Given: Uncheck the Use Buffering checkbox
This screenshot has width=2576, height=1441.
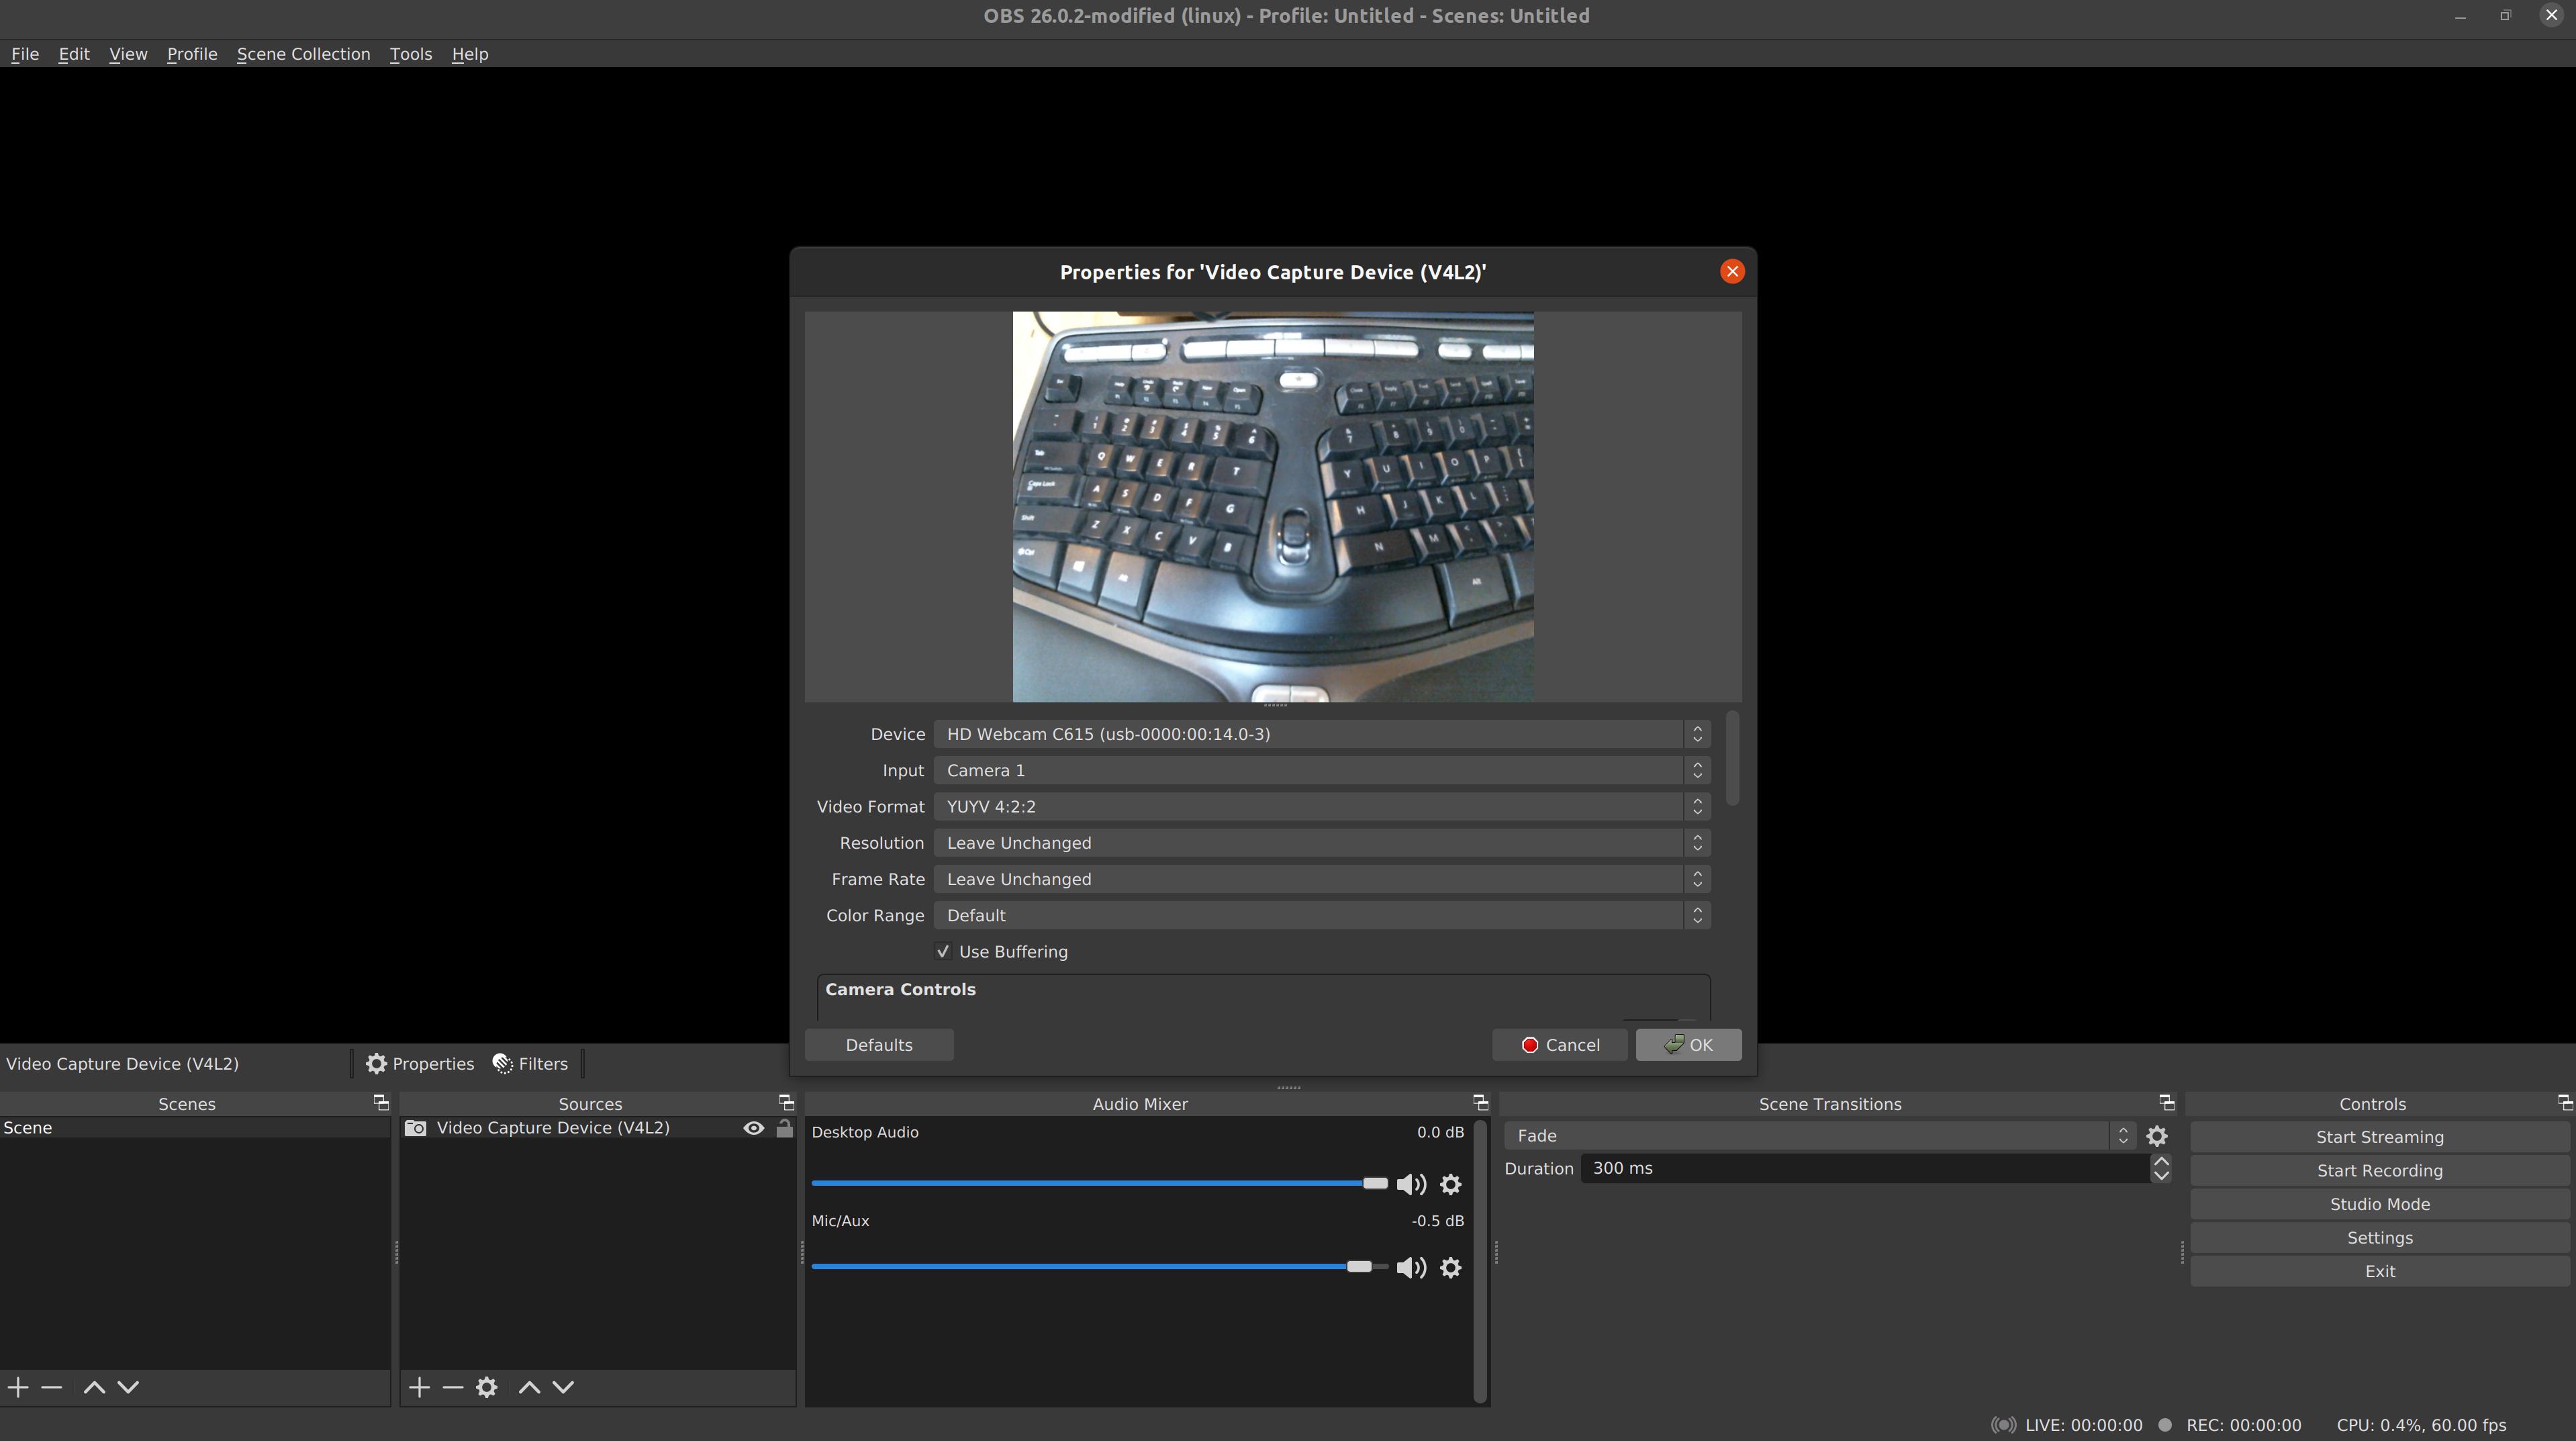Looking at the screenshot, I should click(943, 952).
